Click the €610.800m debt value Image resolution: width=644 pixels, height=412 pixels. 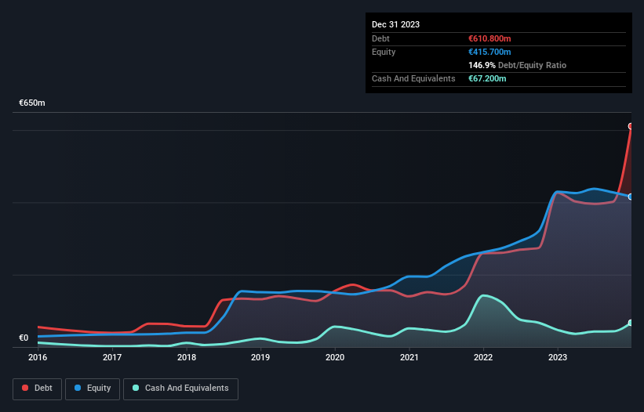tap(489, 38)
